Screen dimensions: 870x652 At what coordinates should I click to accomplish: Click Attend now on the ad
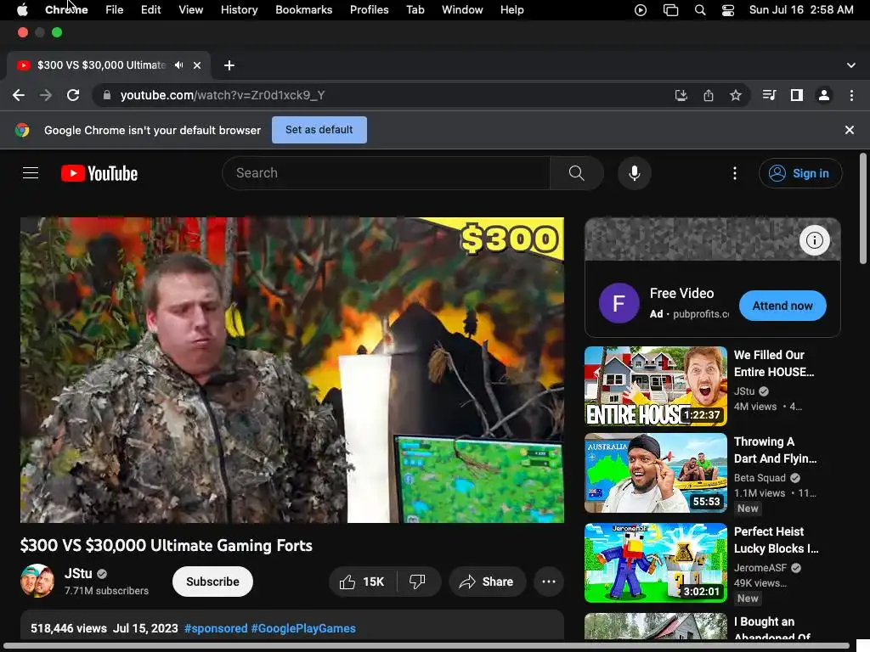click(782, 306)
